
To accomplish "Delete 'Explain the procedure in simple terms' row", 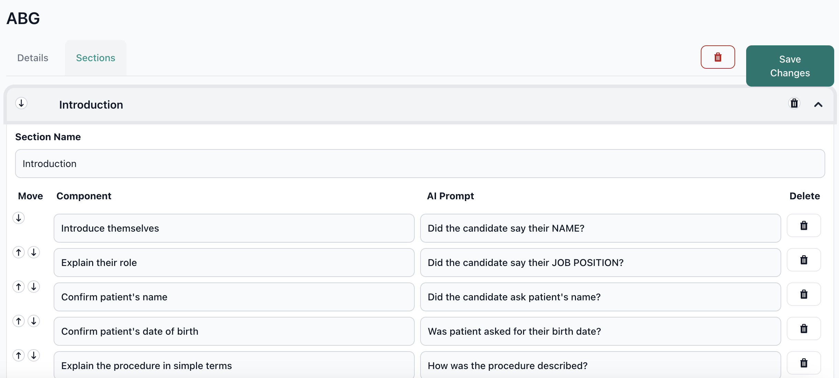I will click(x=804, y=363).
